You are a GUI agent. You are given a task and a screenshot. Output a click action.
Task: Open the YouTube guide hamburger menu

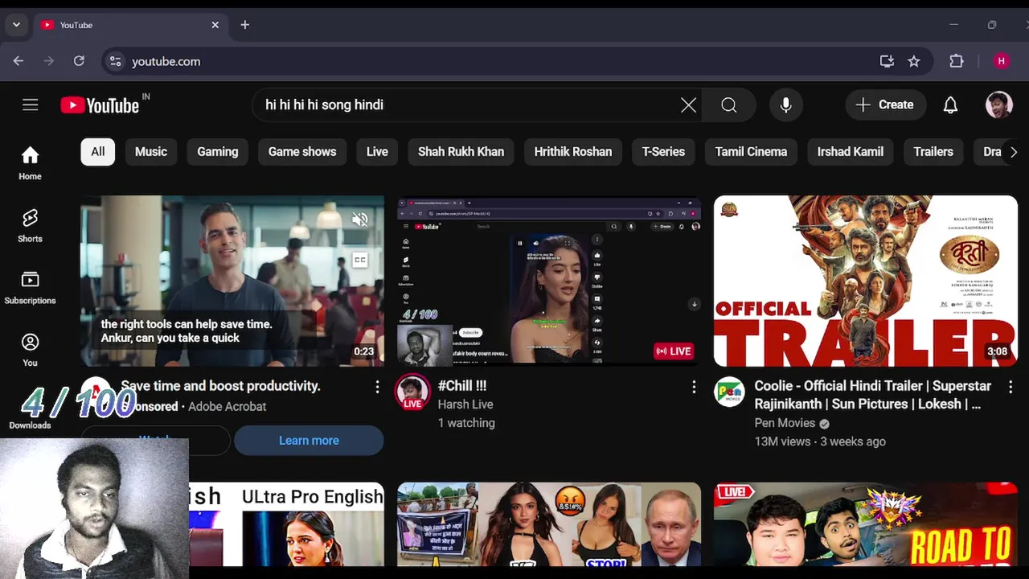30,105
